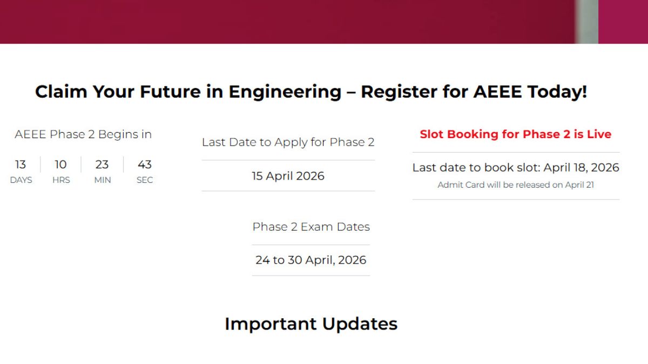
Task: Click the SEC label under the countdown
Action: pyautogui.click(x=145, y=180)
